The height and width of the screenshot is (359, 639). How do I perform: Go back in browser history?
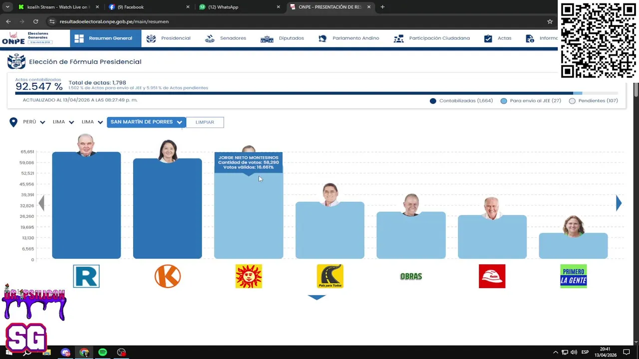(8, 21)
